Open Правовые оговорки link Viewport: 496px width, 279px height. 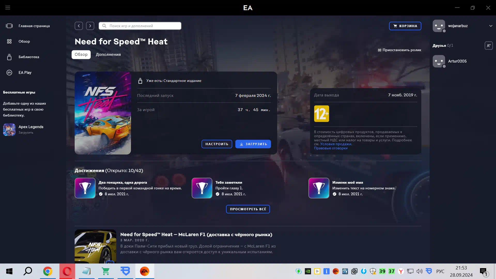click(x=331, y=148)
